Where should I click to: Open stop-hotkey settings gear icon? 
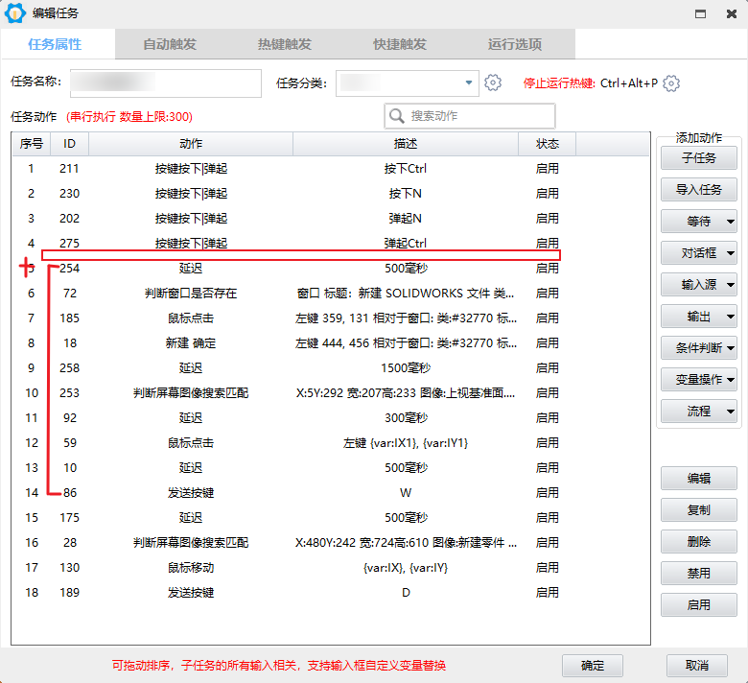671,83
